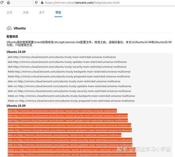Click line 'deb ... trusty-updates main restricted'
175x157 pixels.
point(67,62)
